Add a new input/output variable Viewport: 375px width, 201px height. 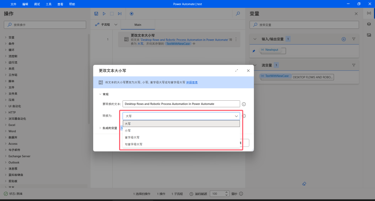point(344,39)
